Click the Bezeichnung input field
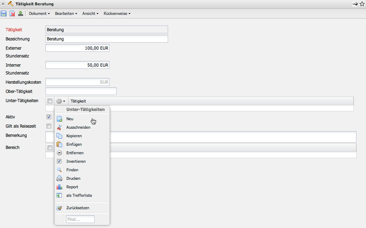The width and height of the screenshot is (366, 228). pyautogui.click(x=107, y=39)
